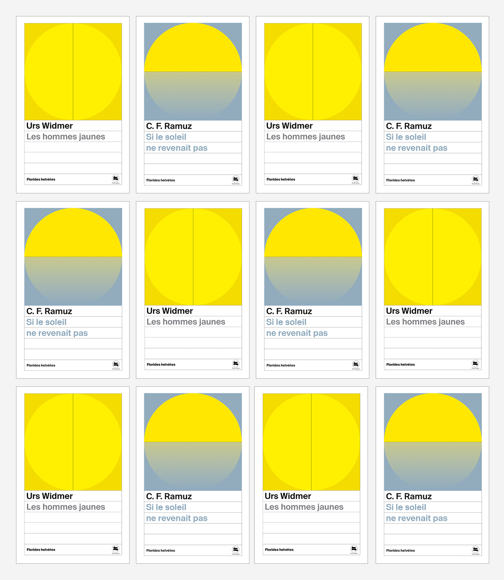Click the publisher logo on the bottom-right C. F. Ramuz cover
The height and width of the screenshot is (580, 504).
[475, 550]
